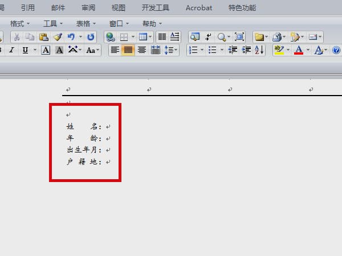This screenshot has width=342, height=256.
Task: Apply yellow text highlight color
Action: pos(279,50)
